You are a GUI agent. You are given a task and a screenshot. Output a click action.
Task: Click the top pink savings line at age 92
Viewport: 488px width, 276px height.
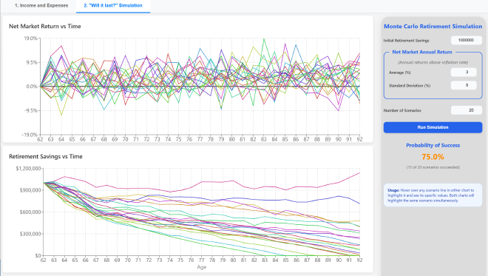(359, 173)
